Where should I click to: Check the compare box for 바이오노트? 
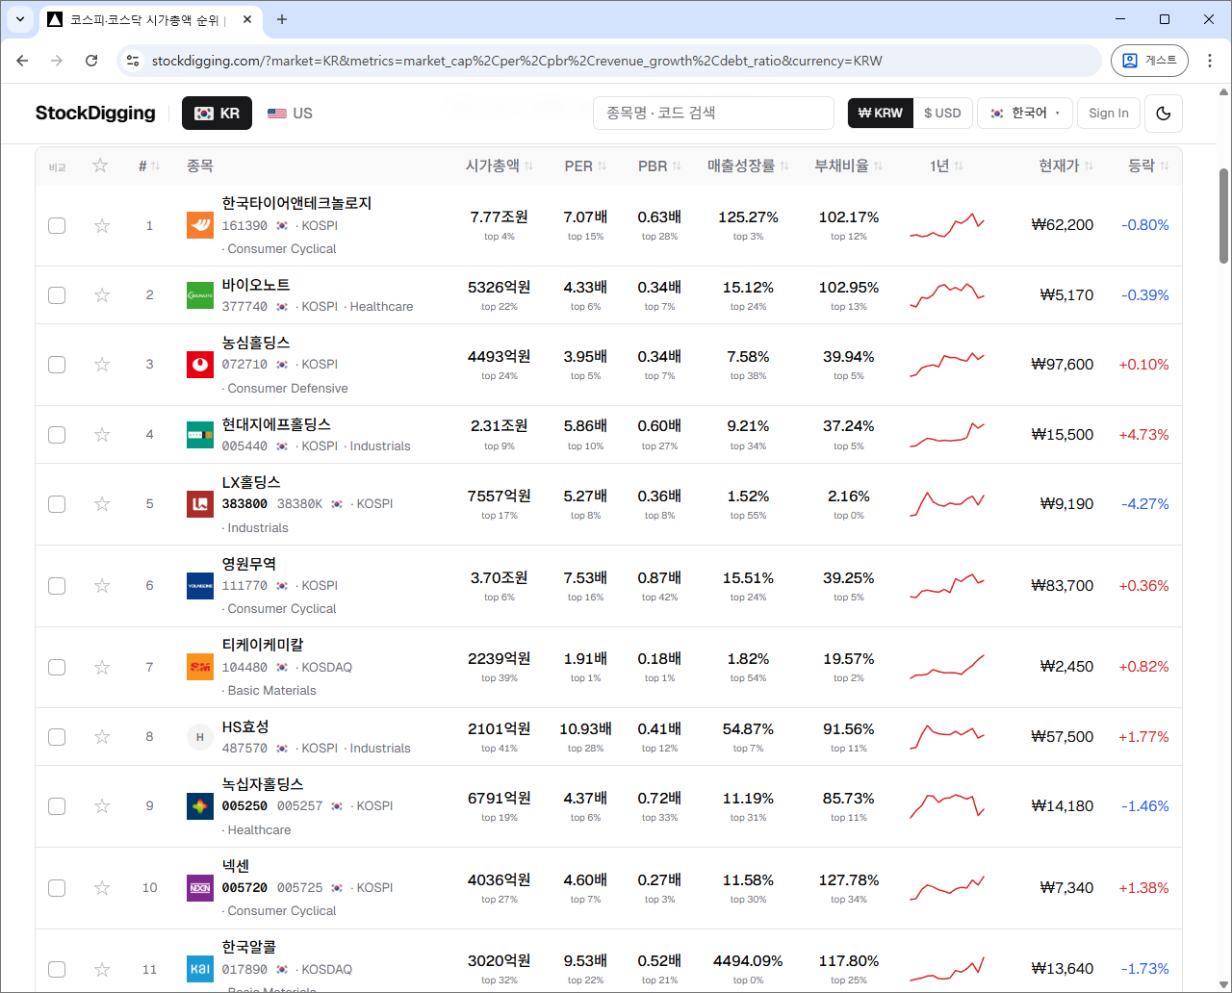57,295
